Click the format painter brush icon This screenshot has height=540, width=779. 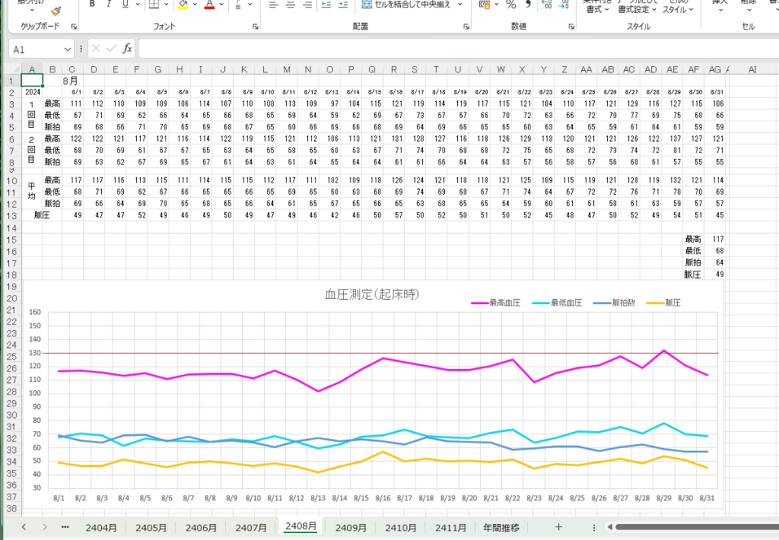coord(55,9)
